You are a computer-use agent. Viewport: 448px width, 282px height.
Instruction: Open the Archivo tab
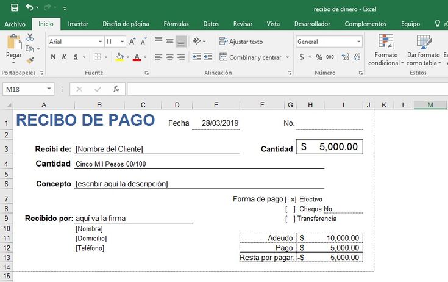(15, 24)
